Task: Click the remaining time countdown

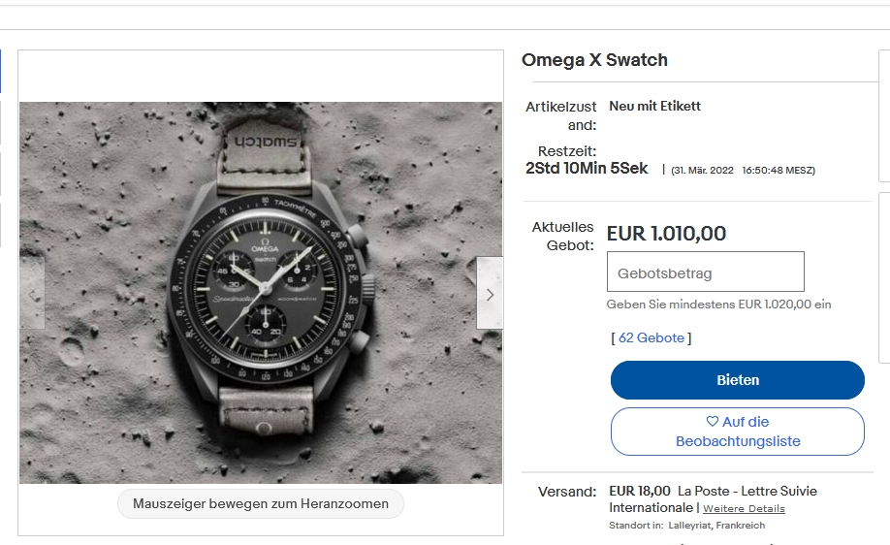Action: (587, 169)
